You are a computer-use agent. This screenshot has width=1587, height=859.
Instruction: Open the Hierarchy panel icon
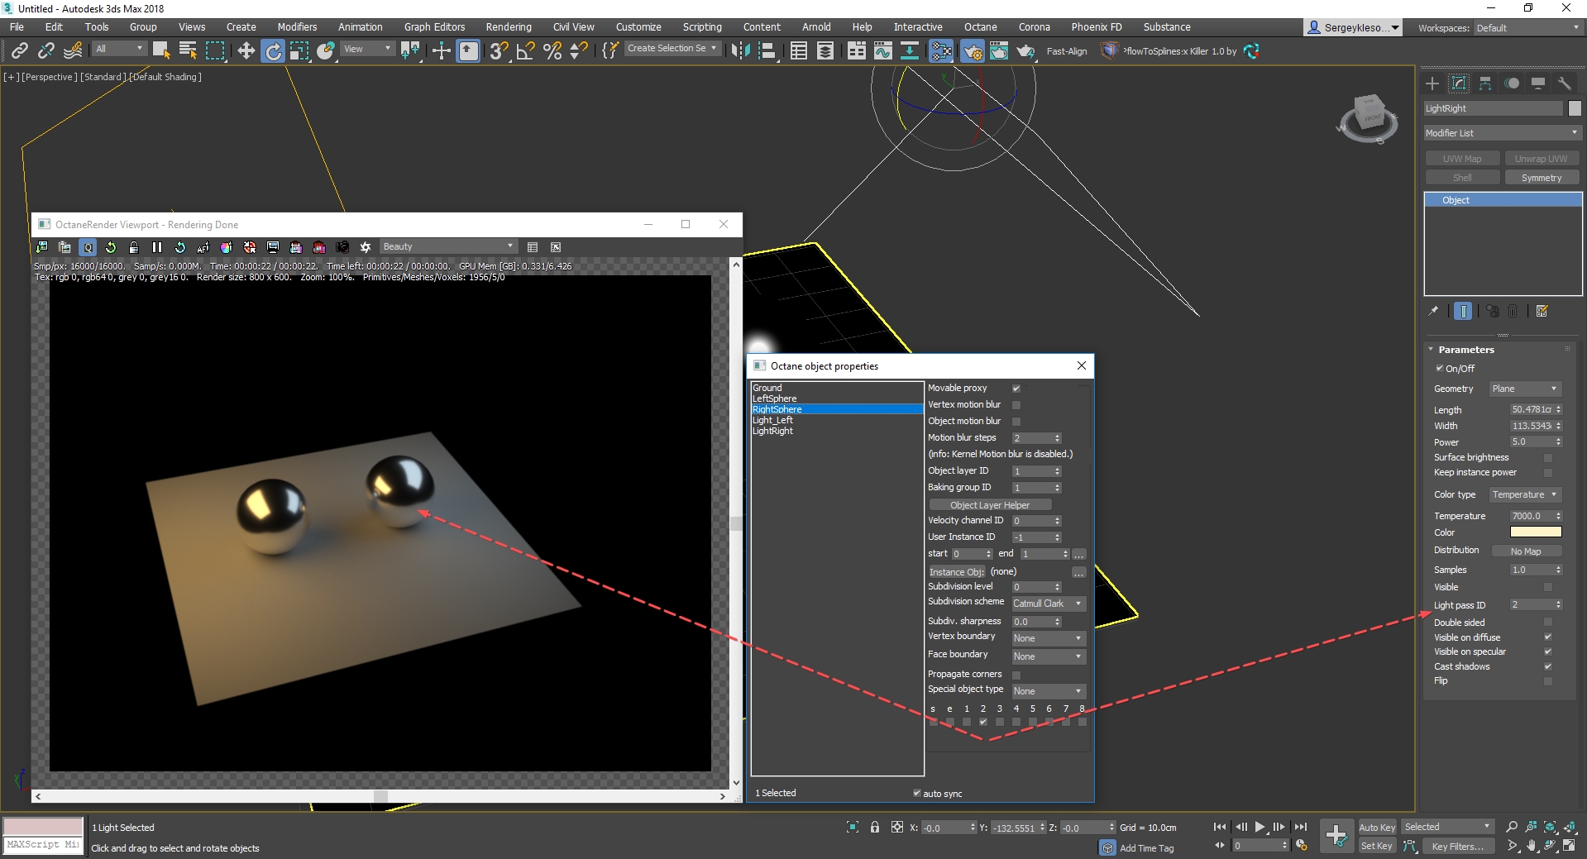click(x=1485, y=84)
